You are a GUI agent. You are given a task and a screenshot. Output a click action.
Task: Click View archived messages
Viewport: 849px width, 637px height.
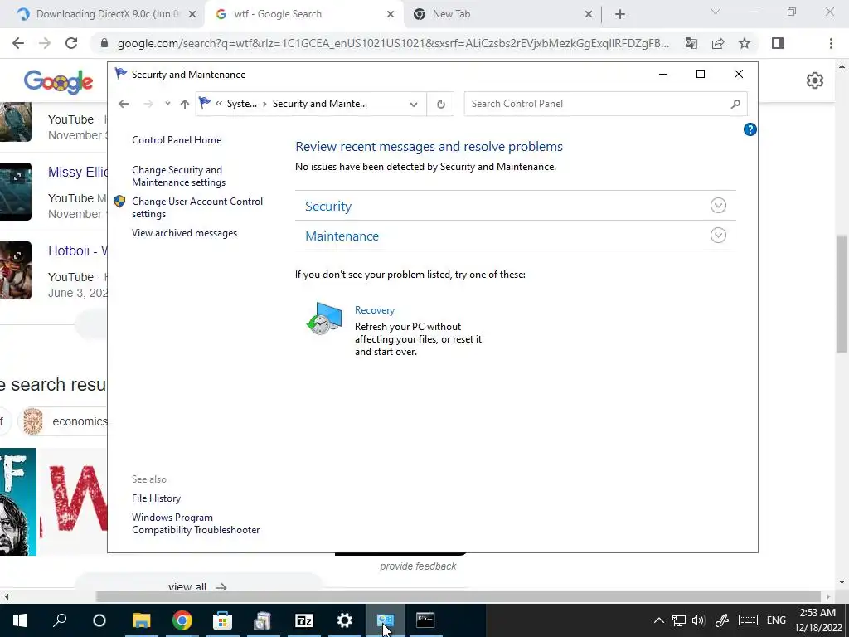[184, 233]
